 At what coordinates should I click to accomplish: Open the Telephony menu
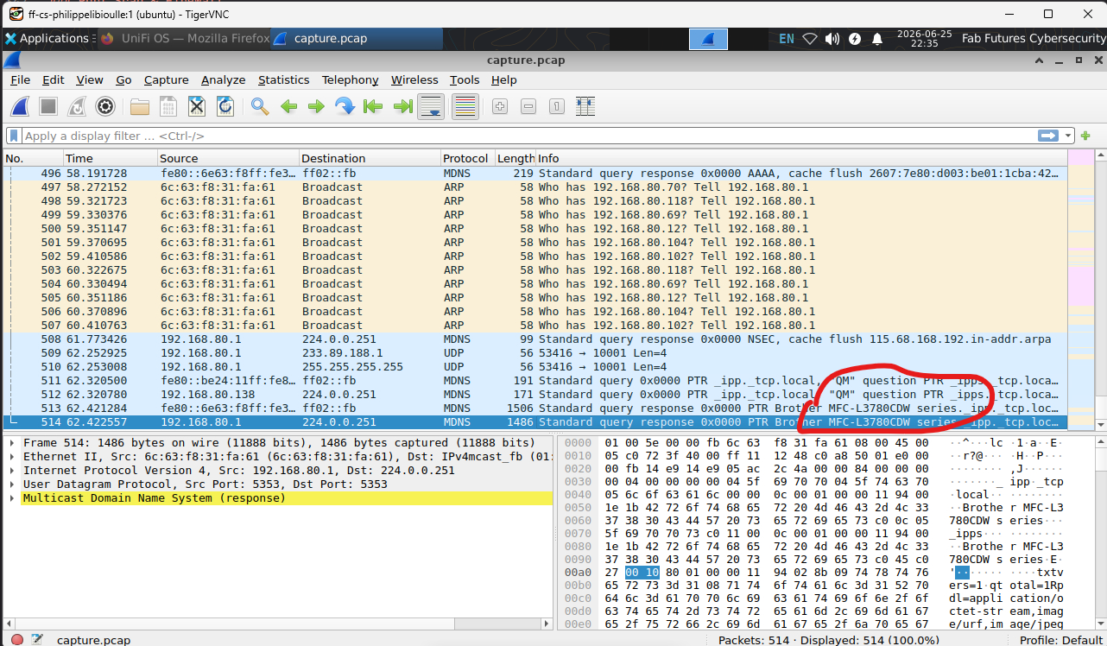pyautogui.click(x=351, y=79)
